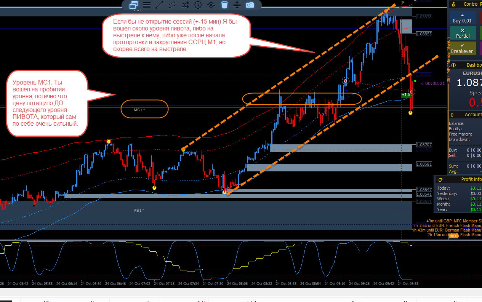Click the '24 Oct 07:02' time axis label
The height and width of the screenshot is (302, 482).
pos(139,283)
